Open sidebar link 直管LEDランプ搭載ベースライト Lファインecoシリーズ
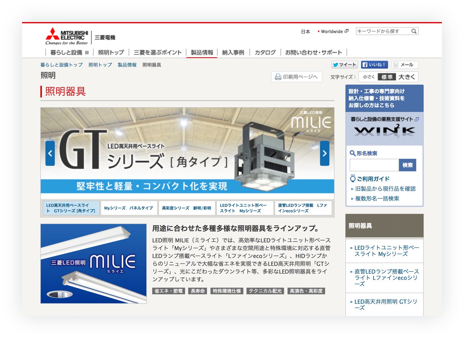The height and width of the screenshot is (338, 464). [x=387, y=278]
